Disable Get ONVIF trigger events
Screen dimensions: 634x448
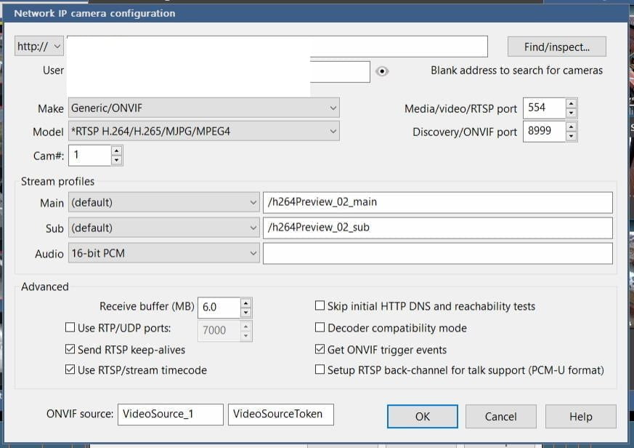(320, 350)
